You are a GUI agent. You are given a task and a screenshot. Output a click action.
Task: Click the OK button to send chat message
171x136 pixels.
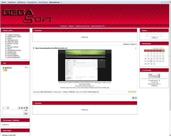pyautogui.click(x=26, y=113)
